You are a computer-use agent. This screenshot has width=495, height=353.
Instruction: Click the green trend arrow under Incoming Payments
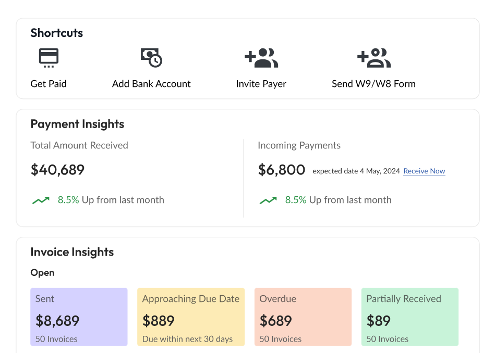[x=268, y=199]
